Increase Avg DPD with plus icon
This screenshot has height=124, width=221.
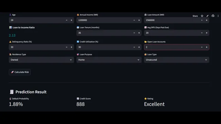coord(207,33)
